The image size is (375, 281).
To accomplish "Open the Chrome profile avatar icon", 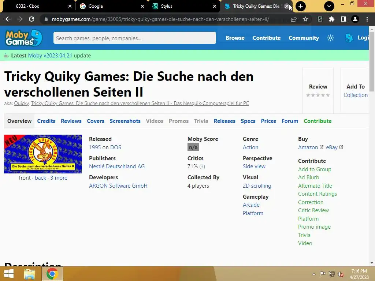I will point(355,19).
